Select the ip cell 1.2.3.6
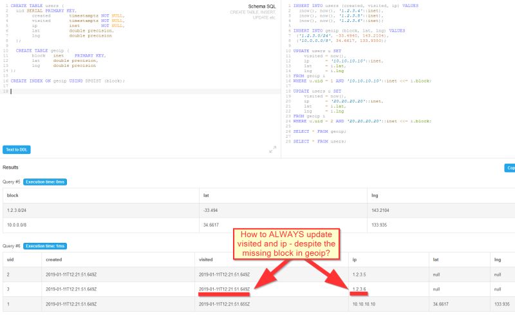 (x=389, y=289)
